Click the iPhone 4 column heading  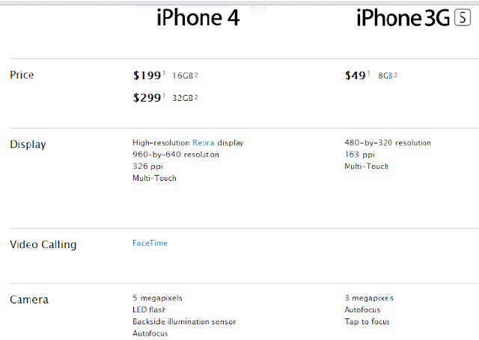click(x=198, y=17)
